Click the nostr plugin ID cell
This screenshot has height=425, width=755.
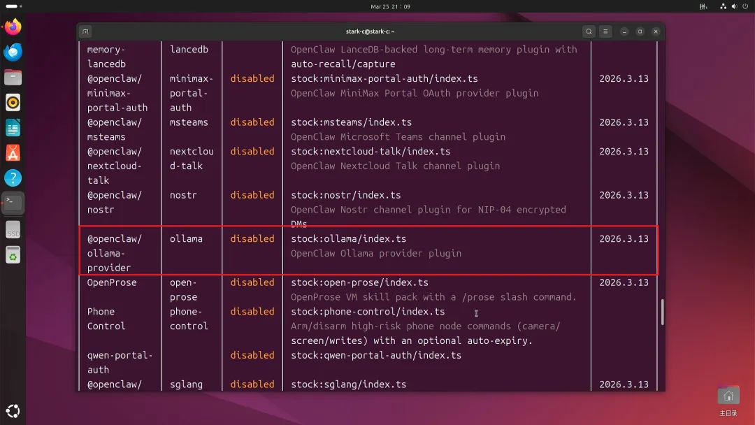[x=183, y=195]
